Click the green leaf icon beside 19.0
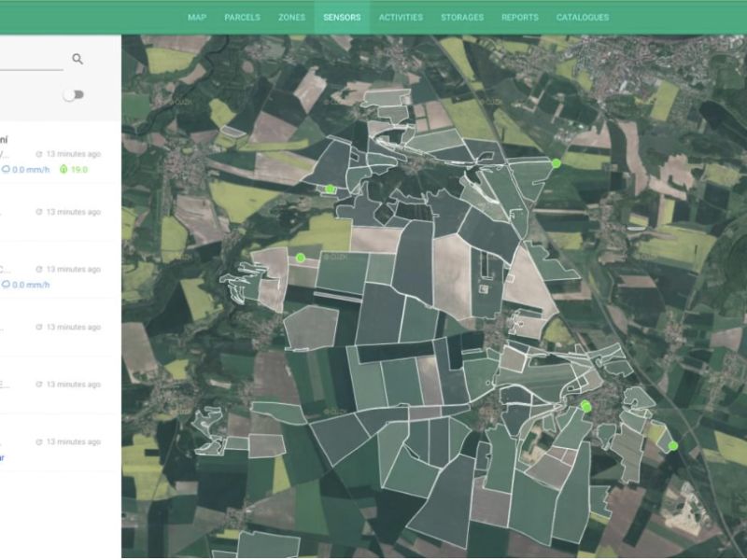Image resolution: width=747 pixels, height=560 pixels. point(63,170)
